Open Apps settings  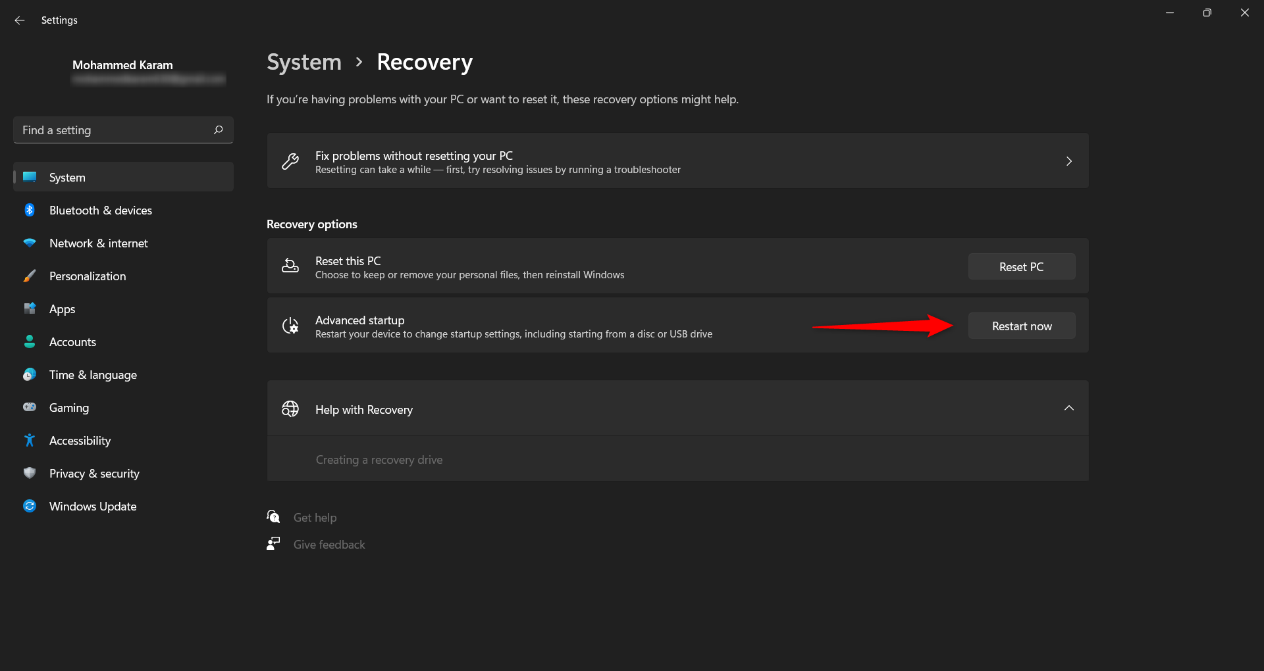point(123,309)
